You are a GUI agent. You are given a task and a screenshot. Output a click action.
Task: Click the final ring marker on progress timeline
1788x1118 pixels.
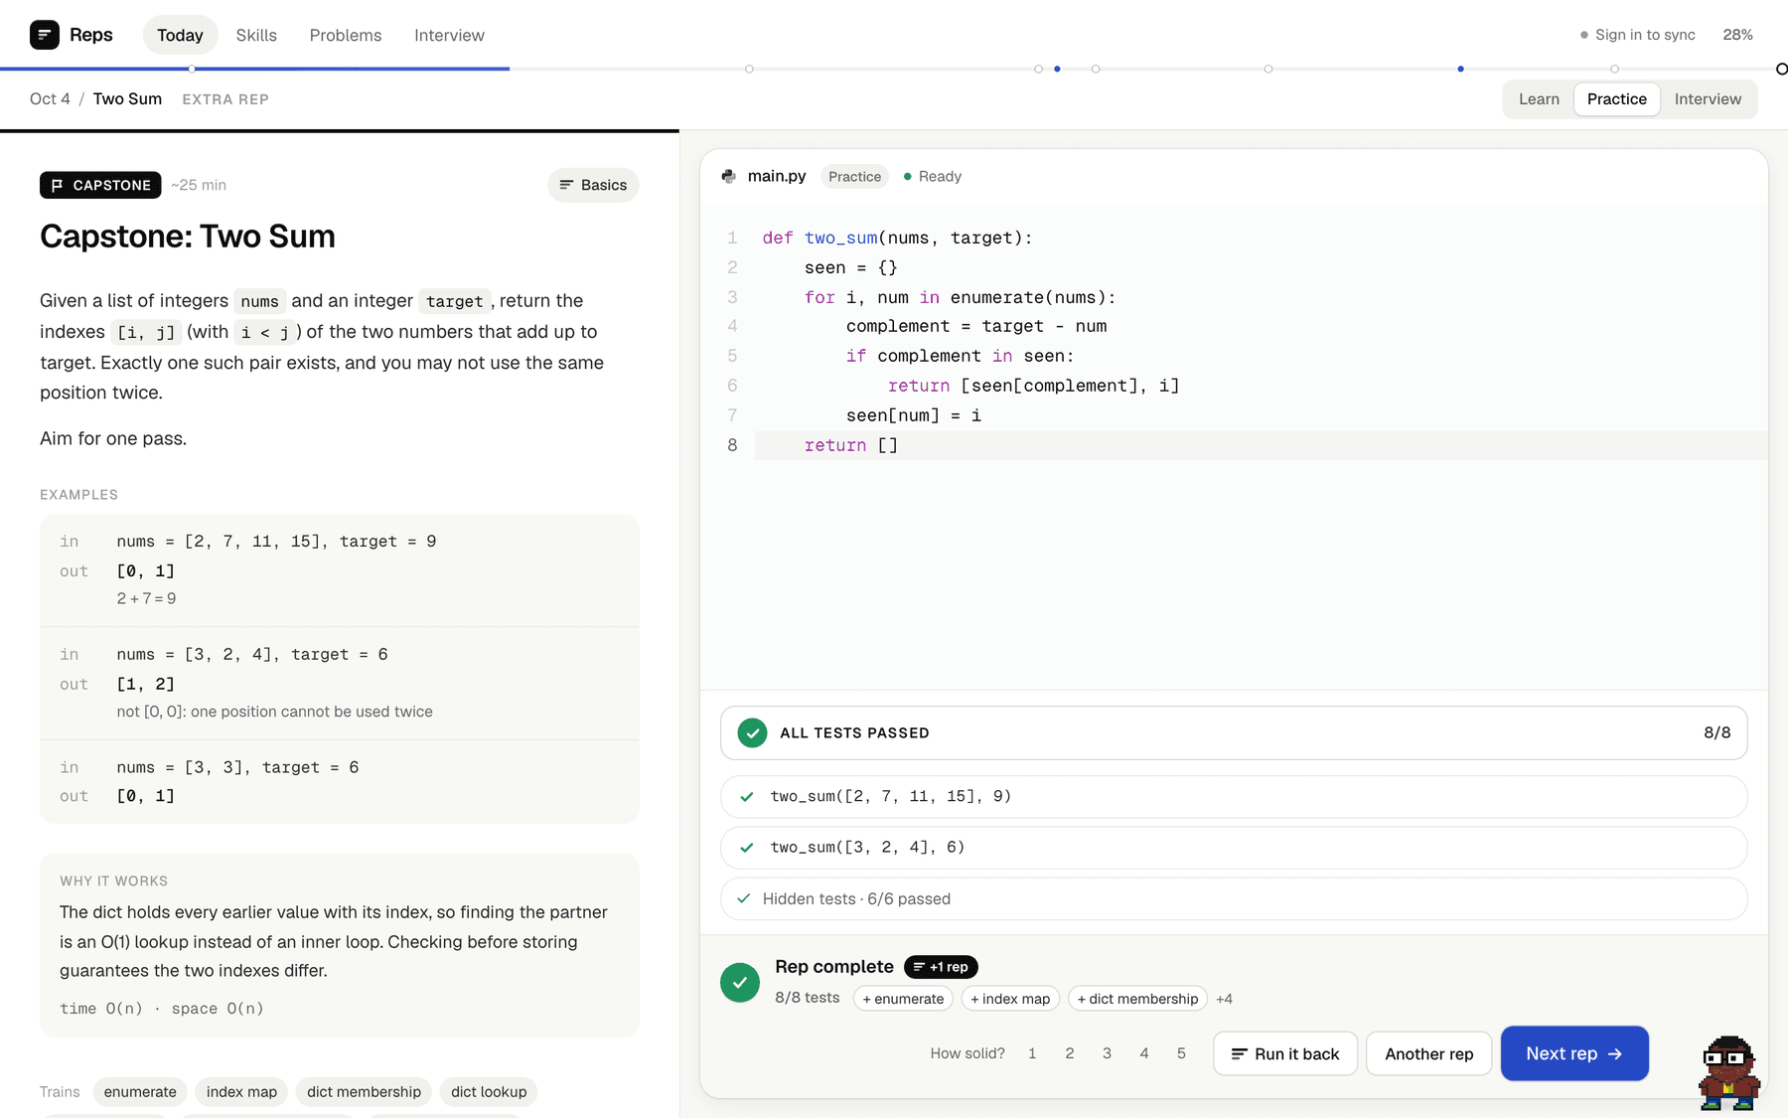pyautogui.click(x=1781, y=69)
